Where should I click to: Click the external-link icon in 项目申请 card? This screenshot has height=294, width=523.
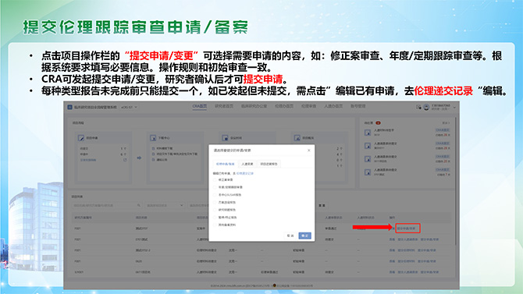[125, 160]
